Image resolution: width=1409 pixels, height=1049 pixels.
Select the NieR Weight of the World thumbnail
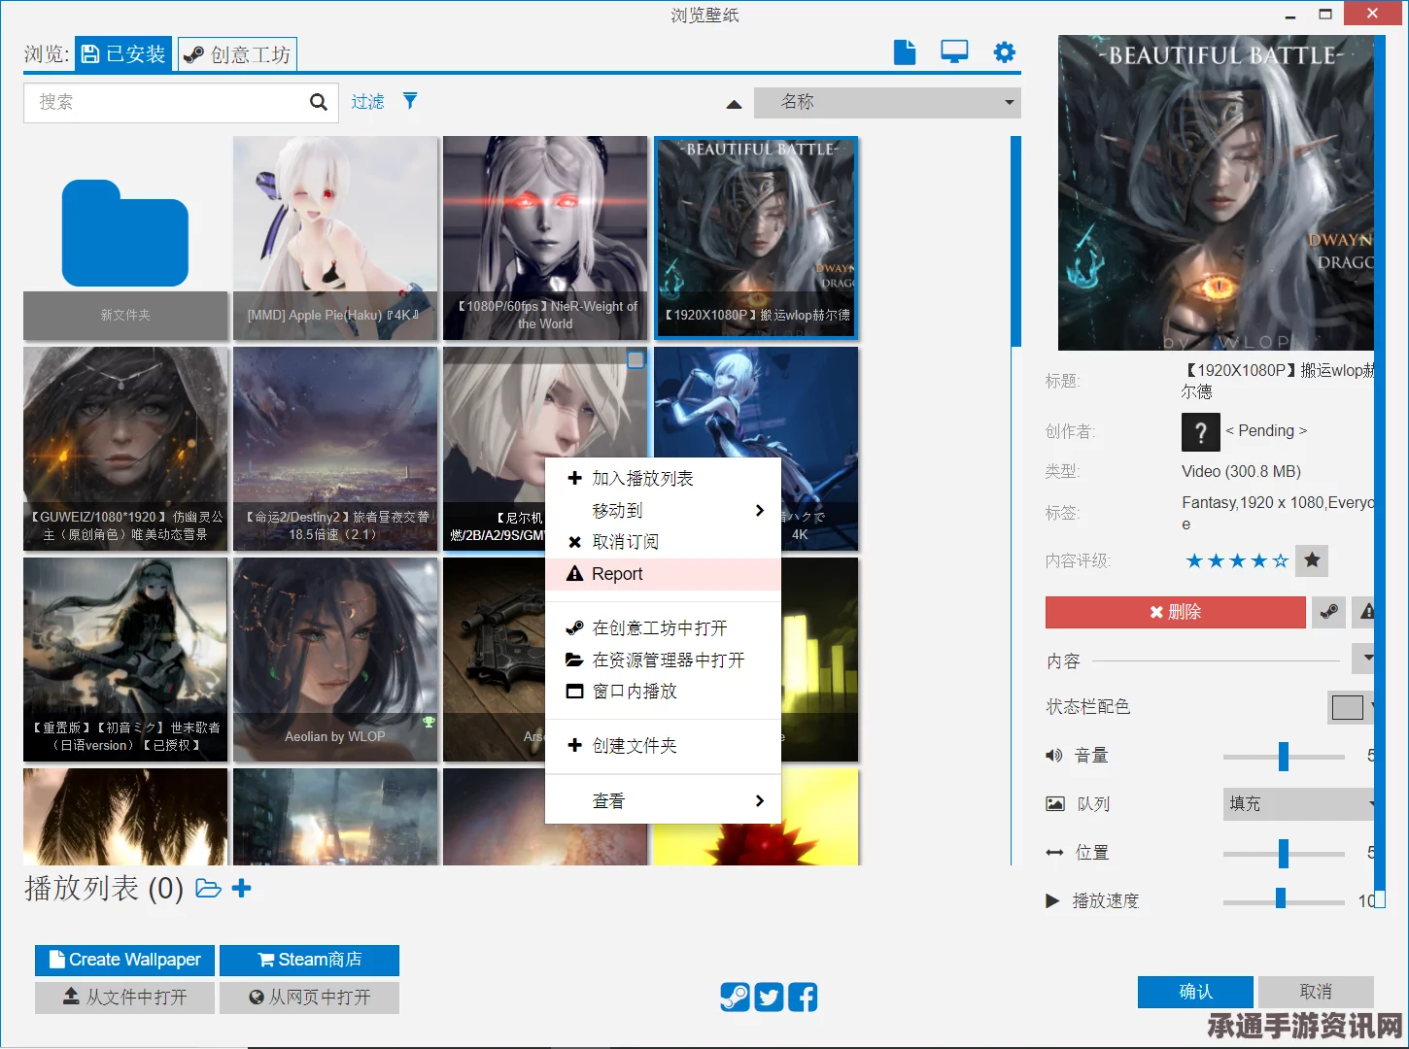[x=545, y=238]
